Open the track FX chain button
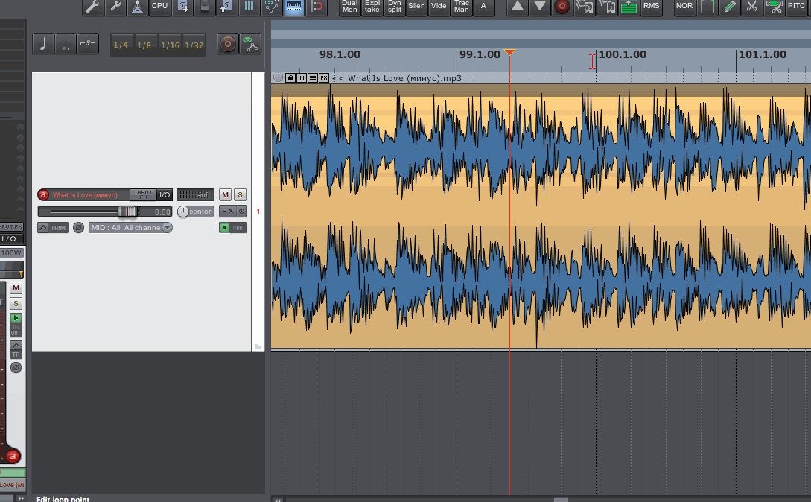 click(x=227, y=212)
